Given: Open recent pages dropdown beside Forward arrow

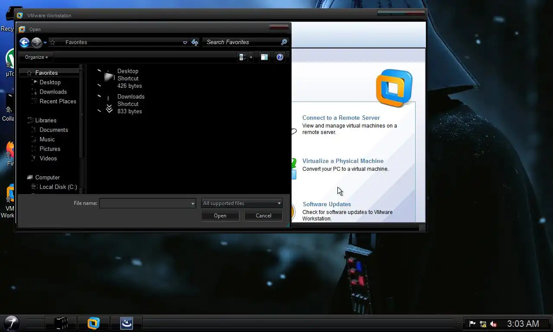Looking at the screenshot, I should [x=45, y=42].
